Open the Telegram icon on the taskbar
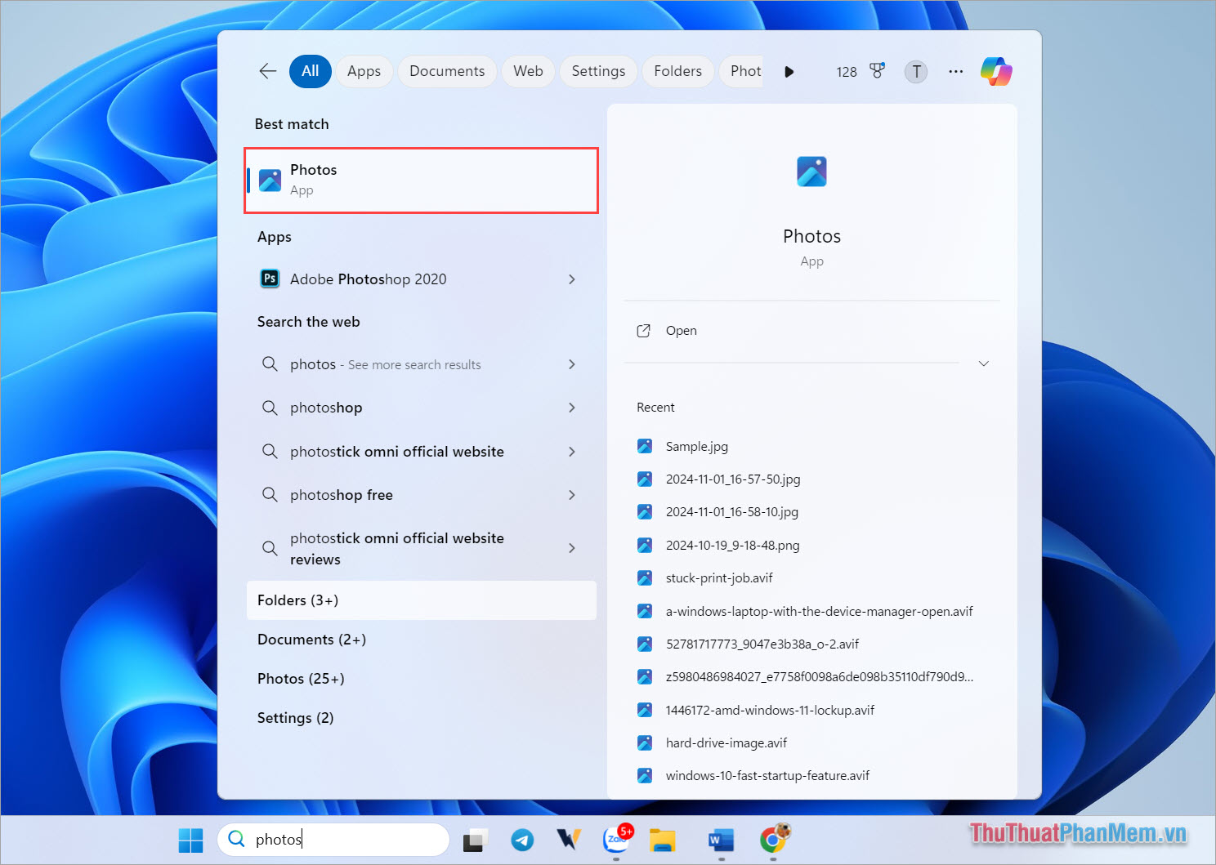This screenshot has width=1216, height=865. tap(522, 840)
